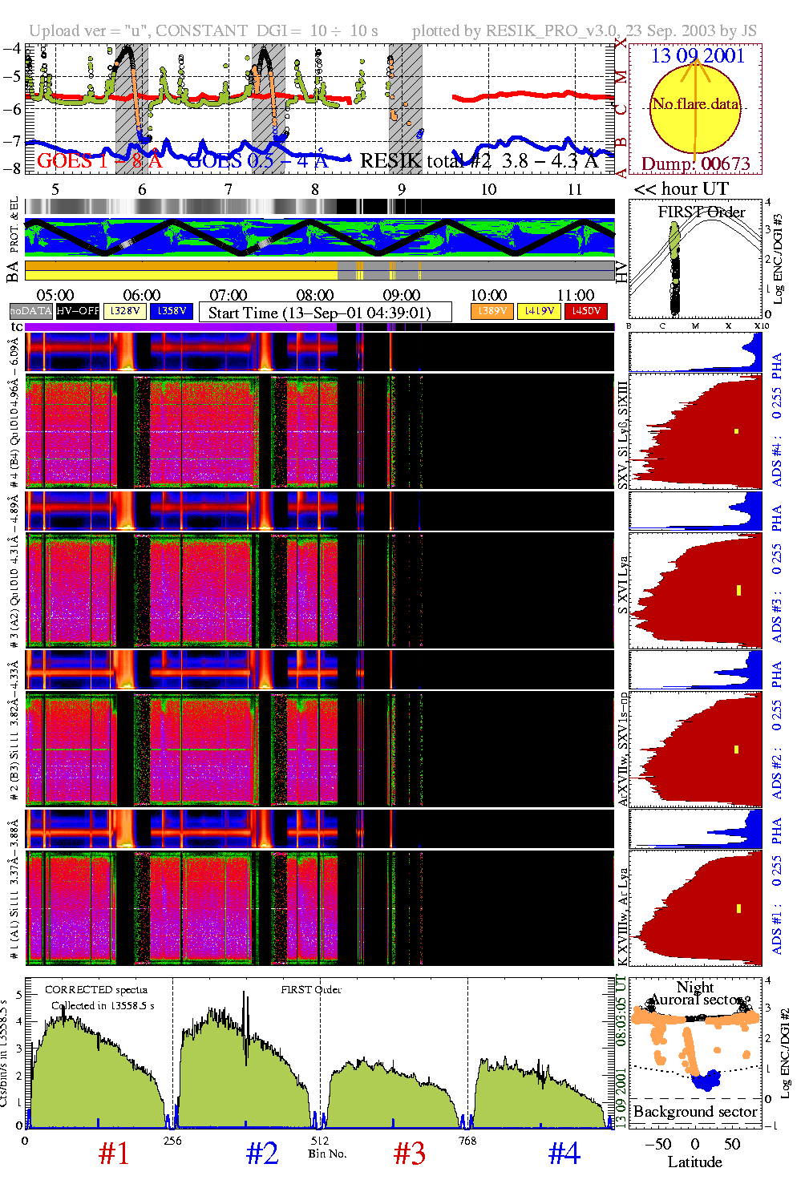Screen dimensions: 805x1184
Task: Click the red 1450V legend box
Action: click(x=586, y=311)
